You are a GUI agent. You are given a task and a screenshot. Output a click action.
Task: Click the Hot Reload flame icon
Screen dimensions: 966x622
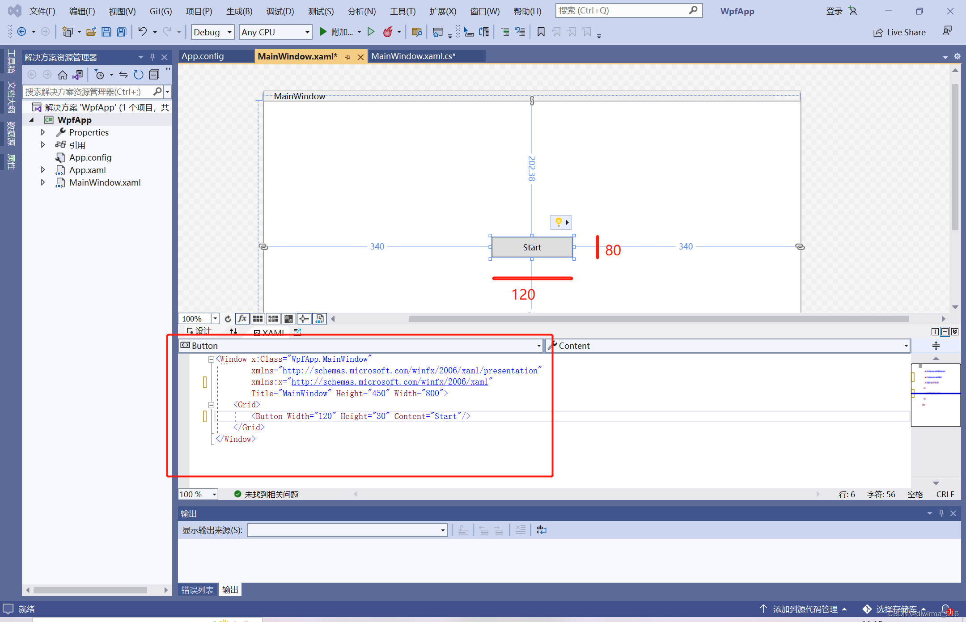(387, 32)
